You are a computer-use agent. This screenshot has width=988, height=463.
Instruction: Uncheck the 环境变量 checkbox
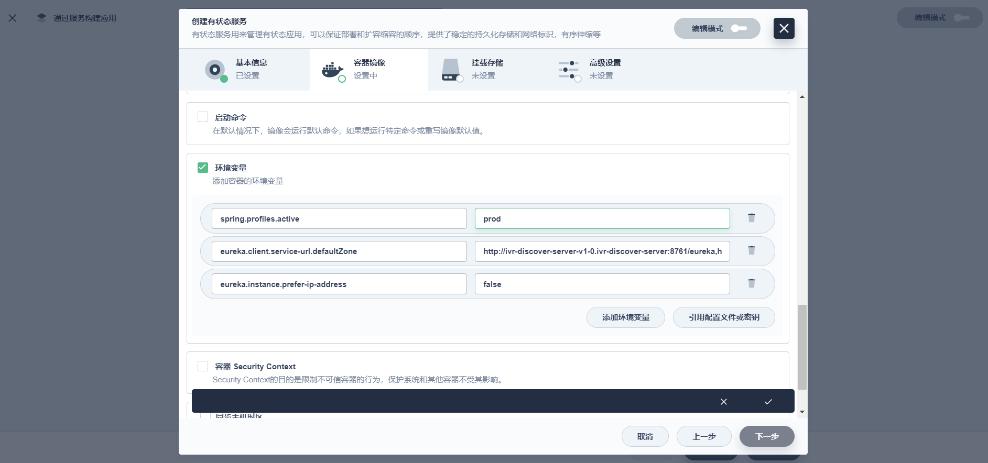(203, 167)
